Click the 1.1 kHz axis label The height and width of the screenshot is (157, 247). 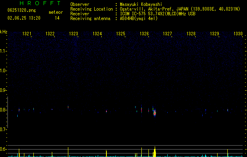click(3, 51)
